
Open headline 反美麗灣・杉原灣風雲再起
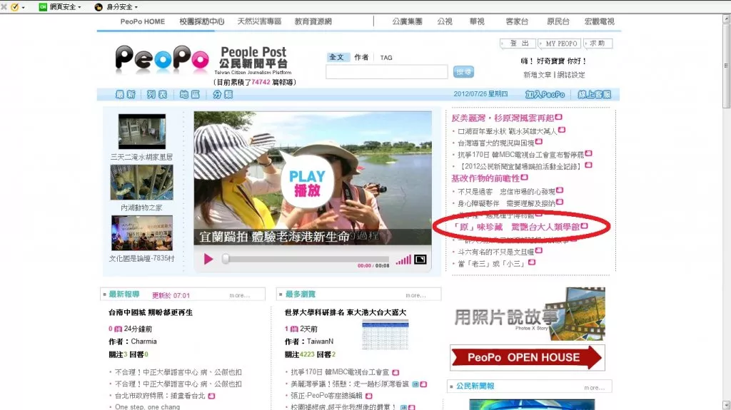click(503, 118)
